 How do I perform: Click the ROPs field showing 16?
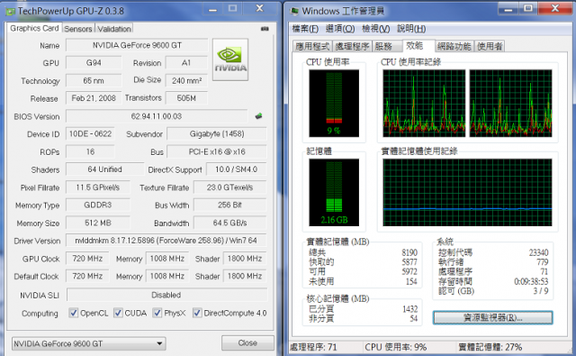tap(90, 152)
